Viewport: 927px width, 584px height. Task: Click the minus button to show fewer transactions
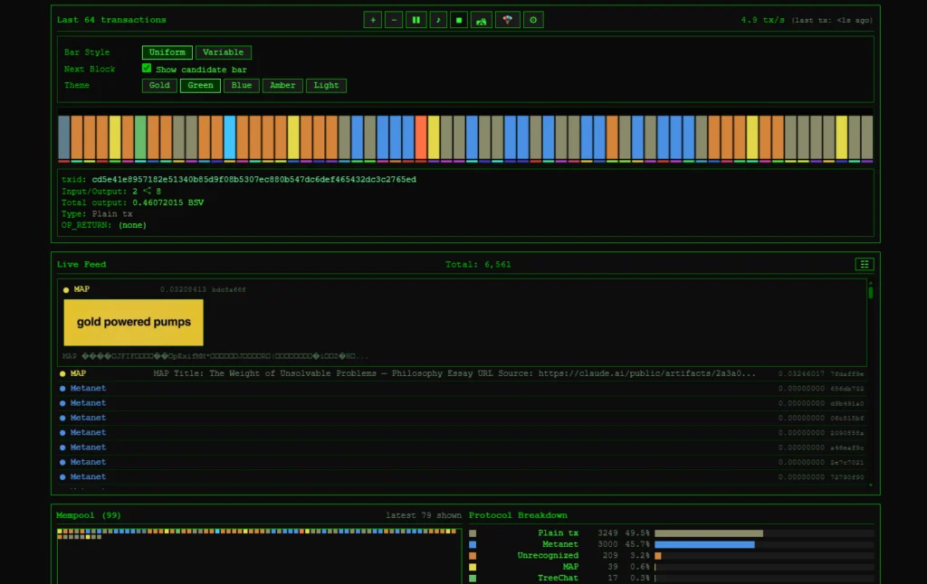(394, 20)
